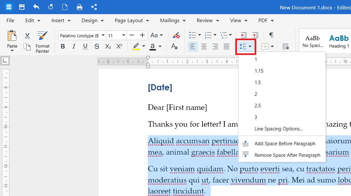Click the tab stop selector
The image size is (351, 196).
click(x=5, y=61)
